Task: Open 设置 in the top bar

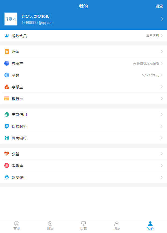Action: (159, 6)
